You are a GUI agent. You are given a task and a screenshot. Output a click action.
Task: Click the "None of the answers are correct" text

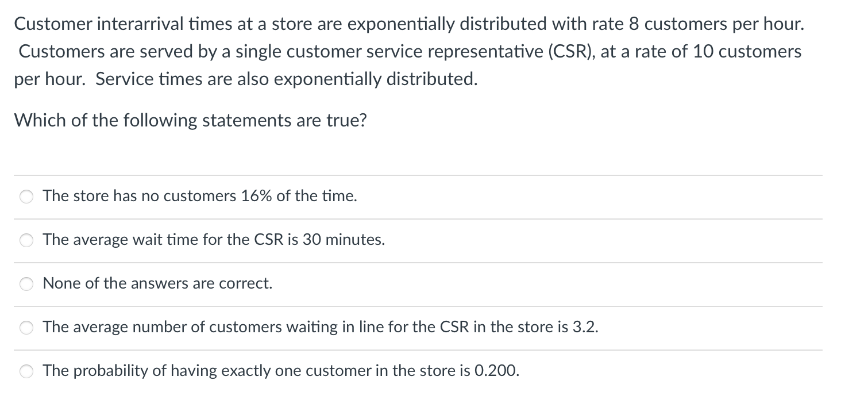click(157, 283)
